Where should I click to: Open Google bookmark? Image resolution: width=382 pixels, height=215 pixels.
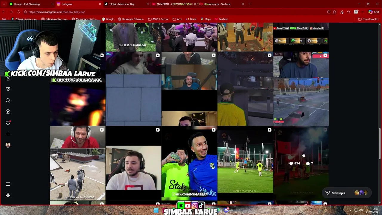pos(108,19)
